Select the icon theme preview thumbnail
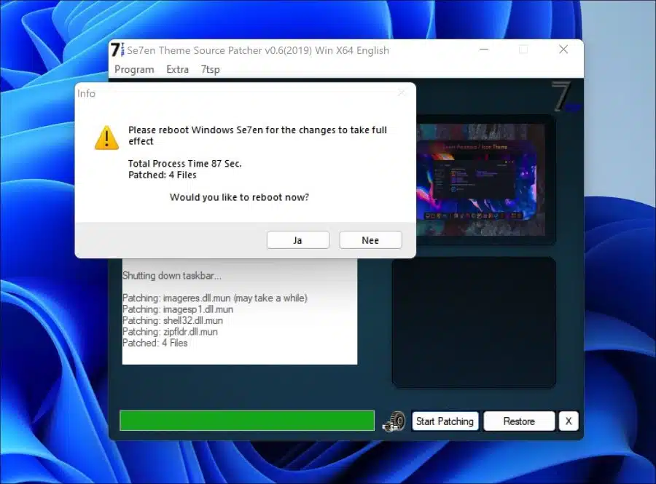Viewport: 656px width, 484px height. 481,180
